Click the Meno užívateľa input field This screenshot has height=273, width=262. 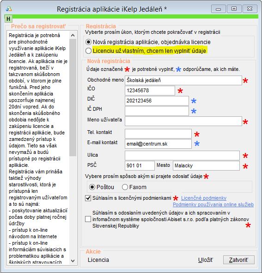[183, 121]
